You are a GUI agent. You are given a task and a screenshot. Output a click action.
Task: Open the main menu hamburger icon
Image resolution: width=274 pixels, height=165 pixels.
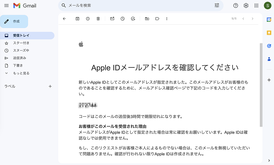click(7, 5)
